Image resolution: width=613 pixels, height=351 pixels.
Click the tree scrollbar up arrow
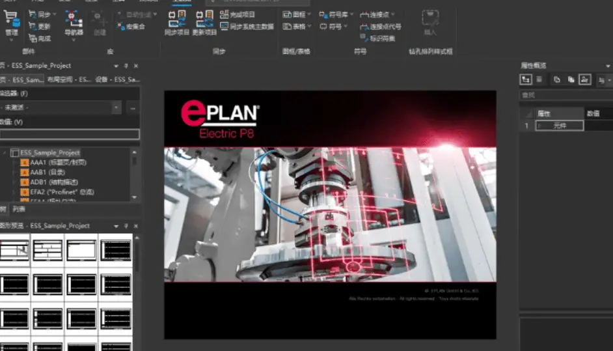tap(135, 152)
